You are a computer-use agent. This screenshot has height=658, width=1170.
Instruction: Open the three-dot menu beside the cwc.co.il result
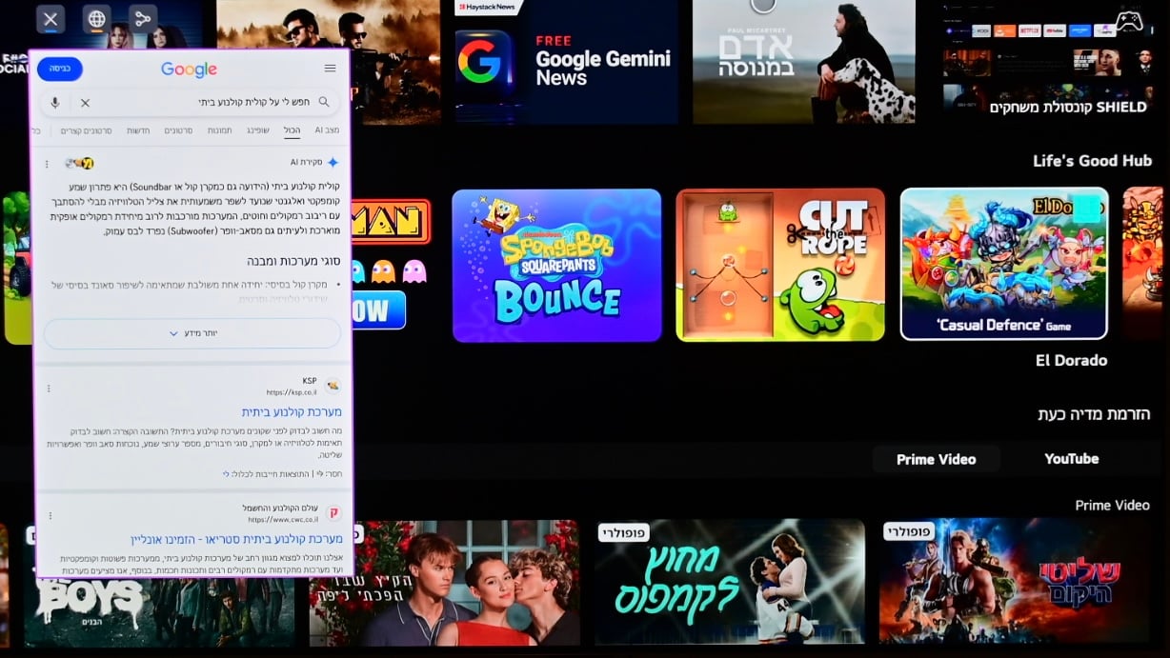tap(49, 515)
